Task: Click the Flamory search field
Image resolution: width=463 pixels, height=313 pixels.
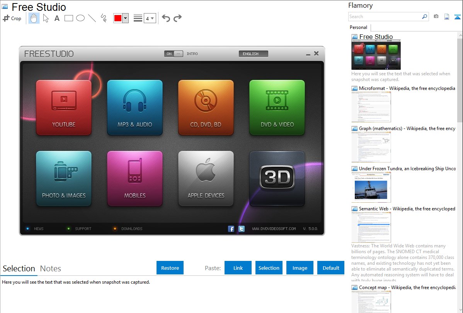Action: pyautogui.click(x=385, y=17)
